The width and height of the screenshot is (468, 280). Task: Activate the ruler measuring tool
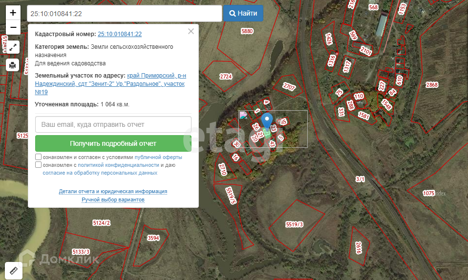[14, 270]
